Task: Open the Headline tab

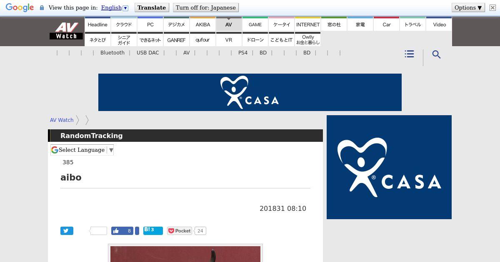Action: tap(97, 24)
